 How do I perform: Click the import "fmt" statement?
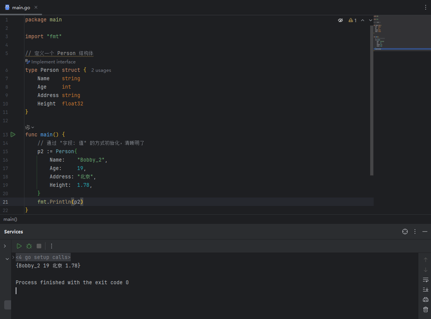click(44, 36)
